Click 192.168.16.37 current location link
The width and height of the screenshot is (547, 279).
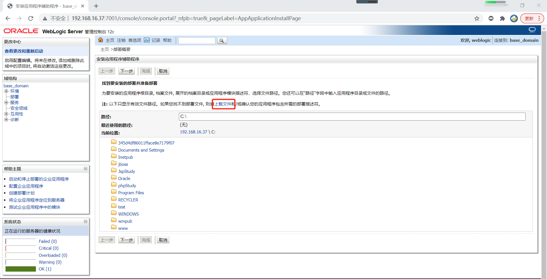pyautogui.click(x=194, y=132)
